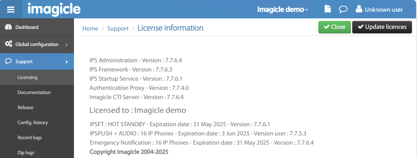This screenshot has width=417, height=158.
Task: Click the Update licences button
Action: click(x=382, y=27)
